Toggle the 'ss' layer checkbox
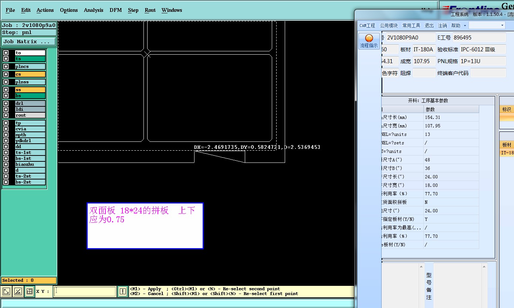Viewport: 514px width, 308px height. [x=6, y=90]
